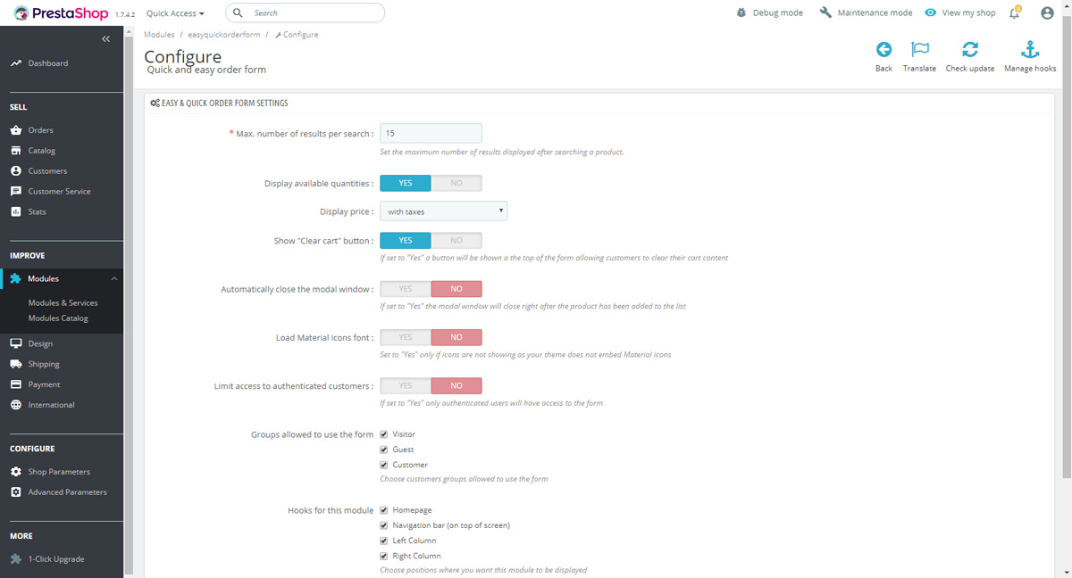
Task: Enable Automatically close the modal window
Action: pos(406,289)
